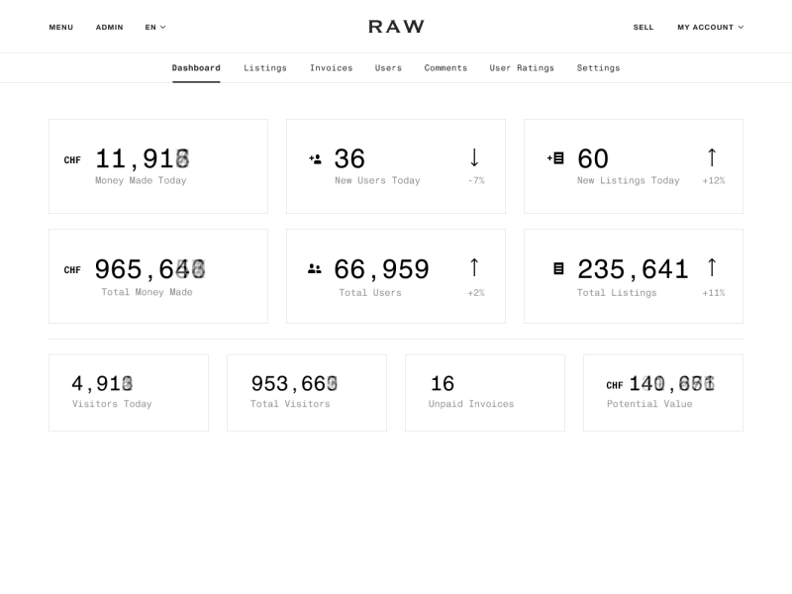Open the Menu navigation

60,27
